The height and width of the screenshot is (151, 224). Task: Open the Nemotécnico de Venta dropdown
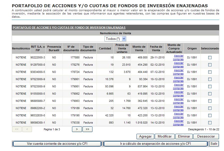click(115, 39)
